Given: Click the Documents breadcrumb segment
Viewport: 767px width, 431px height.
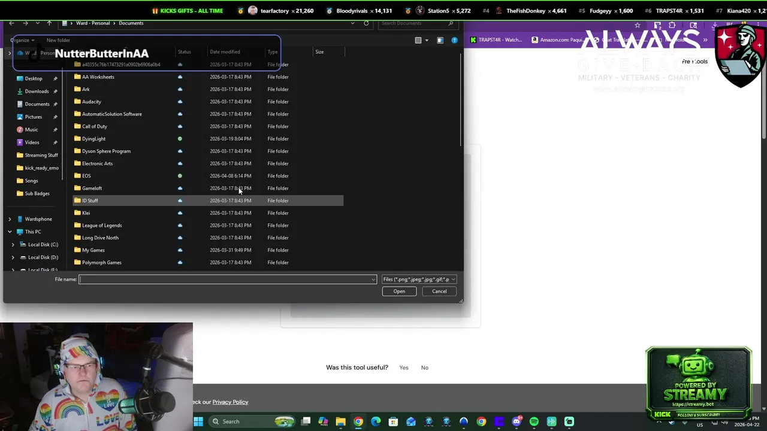Looking at the screenshot, I should point(131,23).
